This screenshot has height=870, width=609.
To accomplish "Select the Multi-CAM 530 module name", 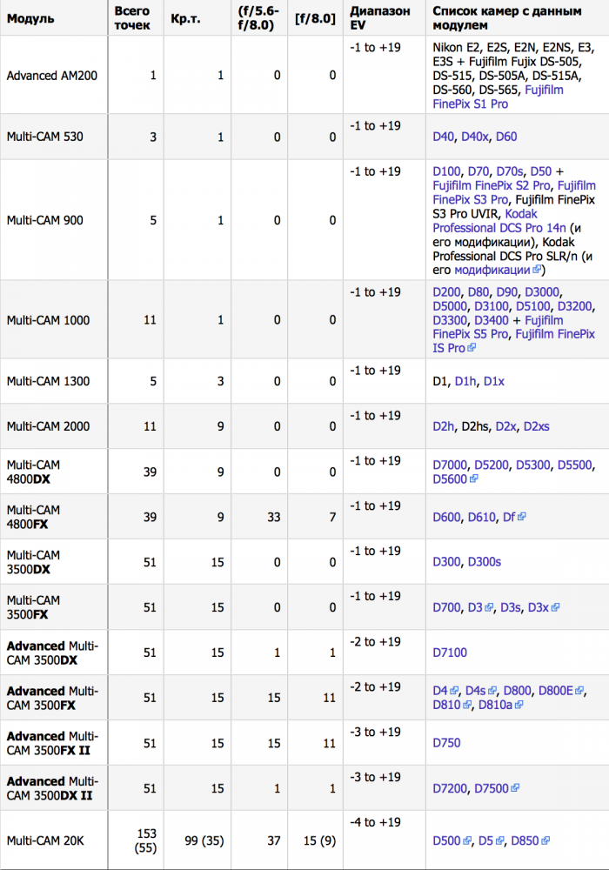I will (45, 137).
